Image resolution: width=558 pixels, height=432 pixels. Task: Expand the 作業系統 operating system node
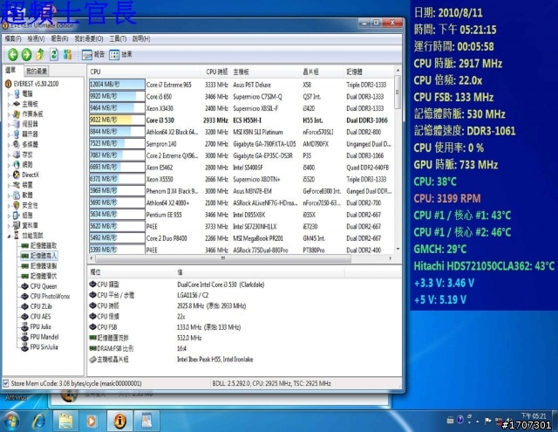[9, 114]
